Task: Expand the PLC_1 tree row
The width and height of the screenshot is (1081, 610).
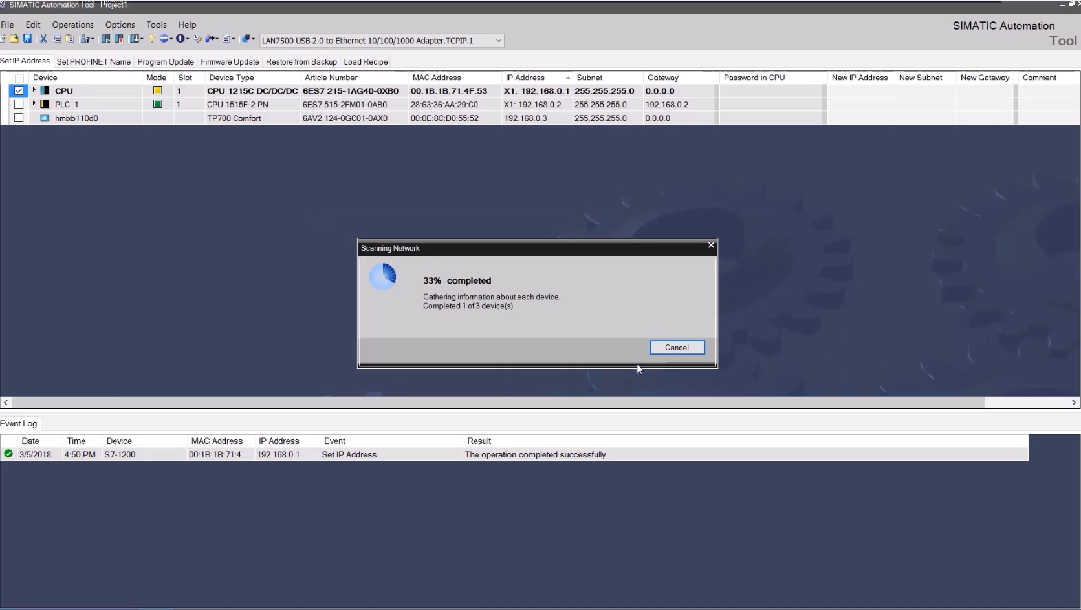Action: 34,103
